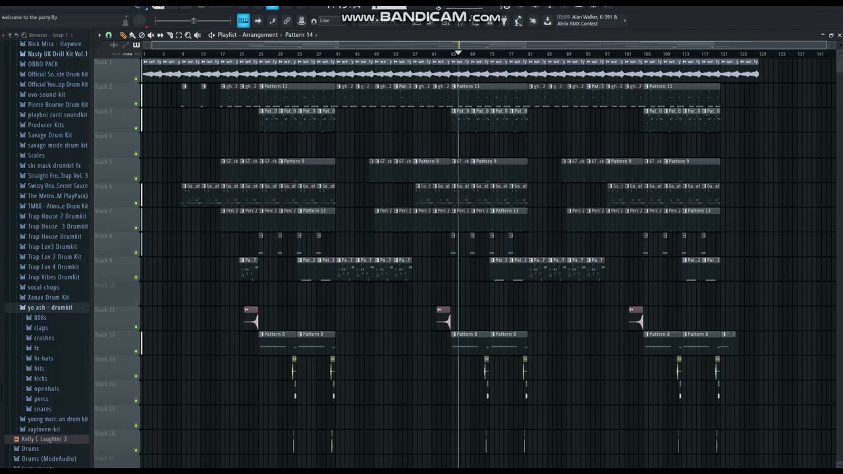Click the Playlist - Arrangement title label
Viewport: 843px width, 474px height.
coord(248,35)
